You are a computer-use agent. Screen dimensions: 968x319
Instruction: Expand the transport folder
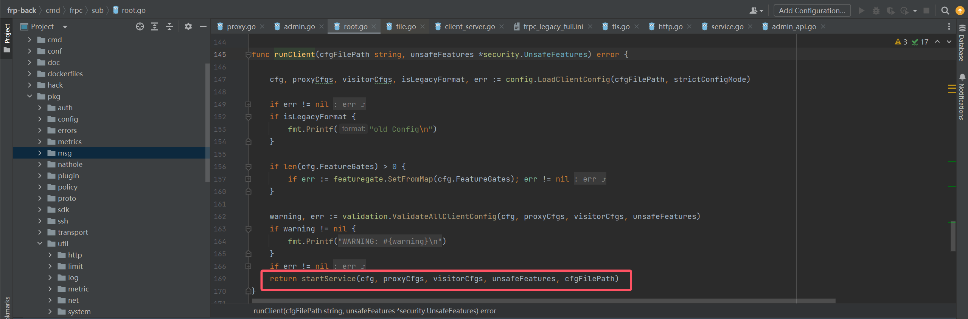[40, 232]
